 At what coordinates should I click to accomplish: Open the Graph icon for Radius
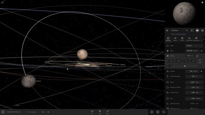[x=200, y=61]
